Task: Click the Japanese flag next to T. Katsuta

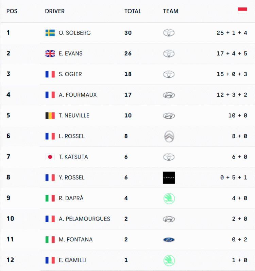Action: pyautogui.click(x=50, y=157)
